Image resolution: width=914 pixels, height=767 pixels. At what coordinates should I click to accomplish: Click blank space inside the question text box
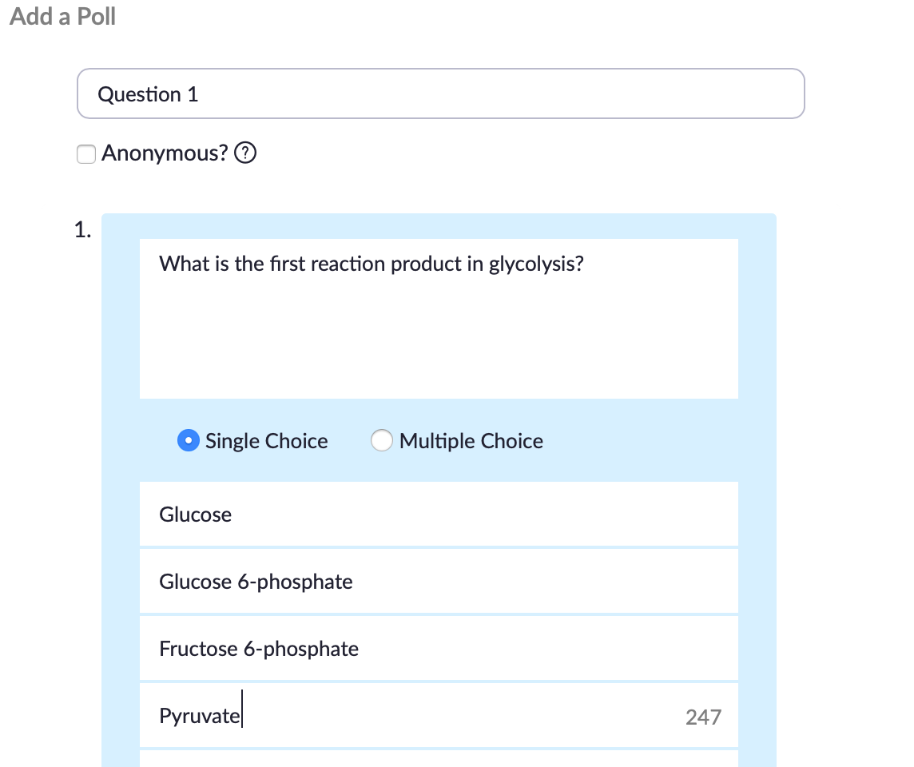(439, 344)
